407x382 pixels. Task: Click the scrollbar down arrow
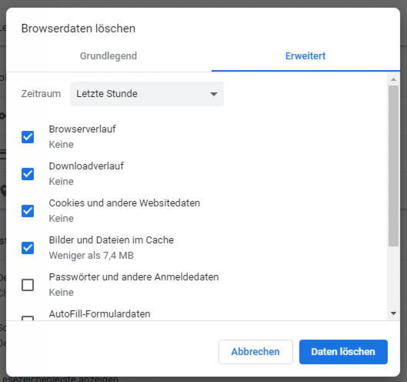pos(394,313)
